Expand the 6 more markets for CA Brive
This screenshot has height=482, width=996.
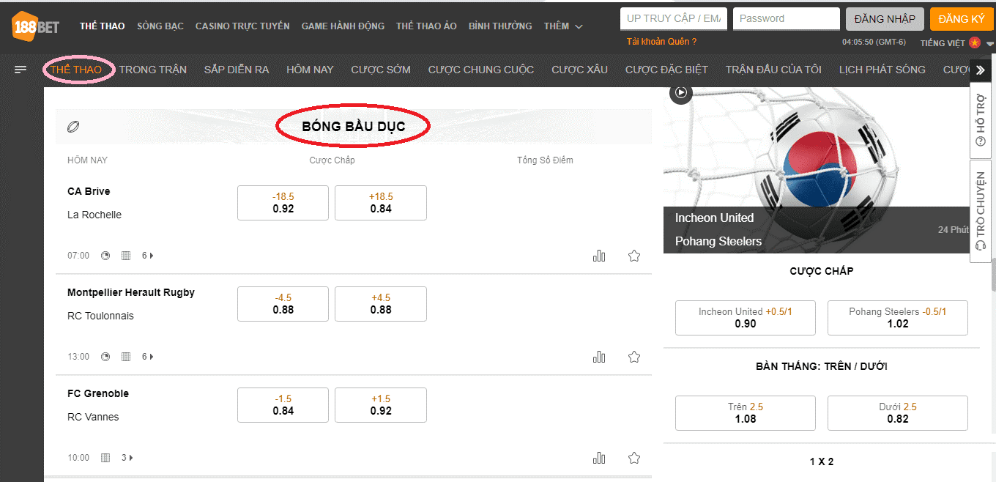[147, 256]
